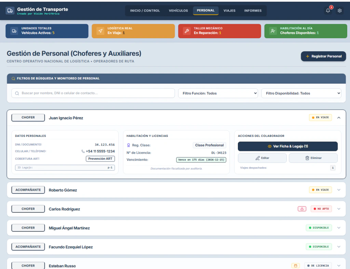
Task: Click En Viaje status badge for Roberto Gómez
Action: [x=320, y=190]
